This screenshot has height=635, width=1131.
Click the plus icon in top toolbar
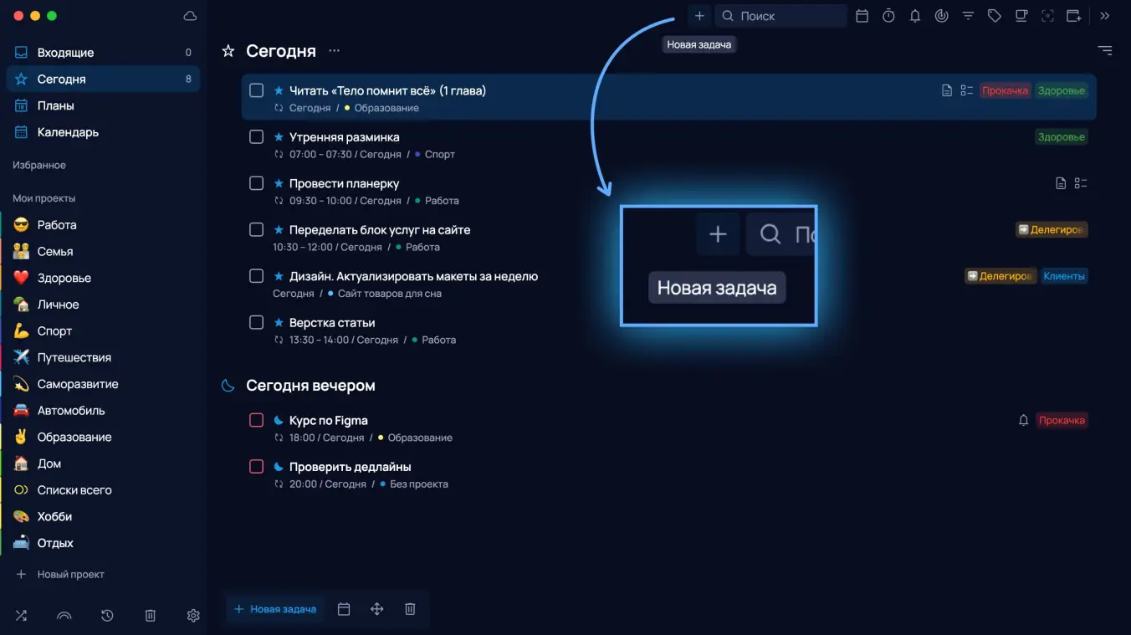click(x=699, y=16)
